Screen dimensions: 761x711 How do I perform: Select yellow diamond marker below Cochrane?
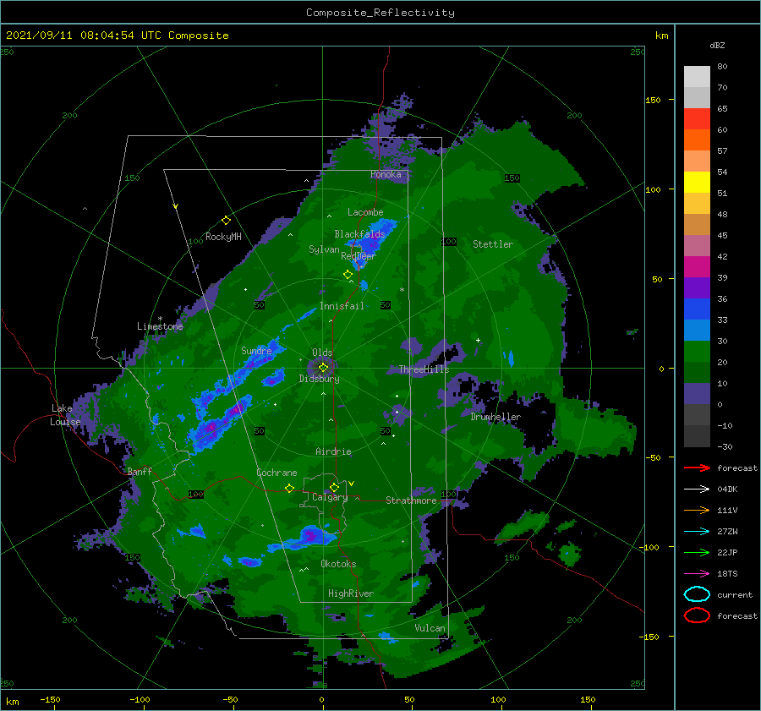(x=289, y=488)
